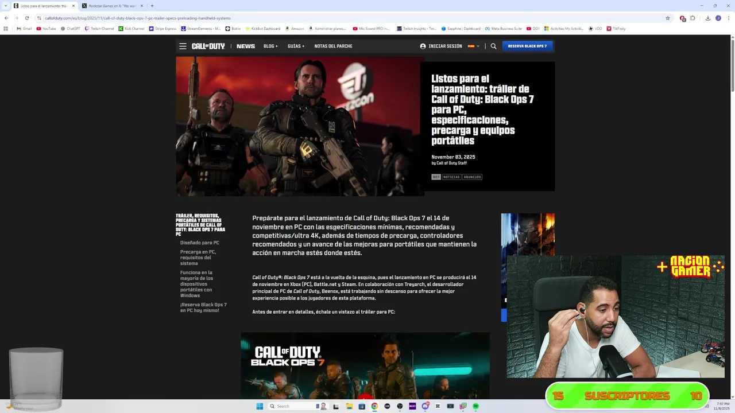Click the Call of Duty logo
Viewport: 735px width, 413px height.
click(x=208, y=46)
